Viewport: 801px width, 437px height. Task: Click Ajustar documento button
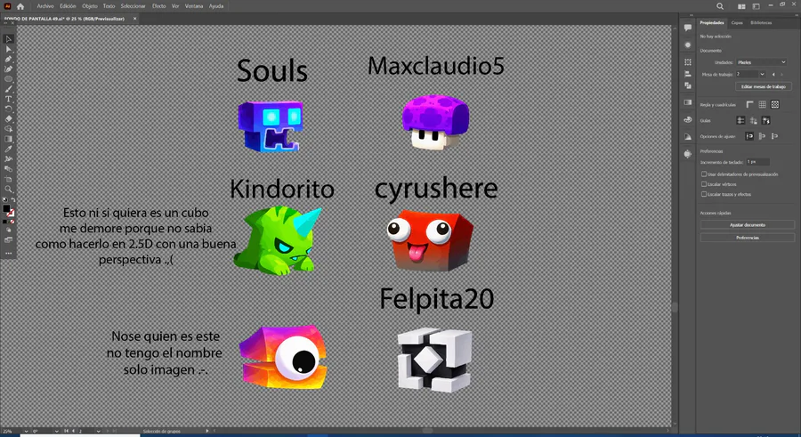[x=748, y=225]
